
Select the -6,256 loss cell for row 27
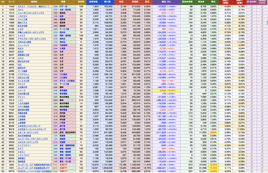164,91
